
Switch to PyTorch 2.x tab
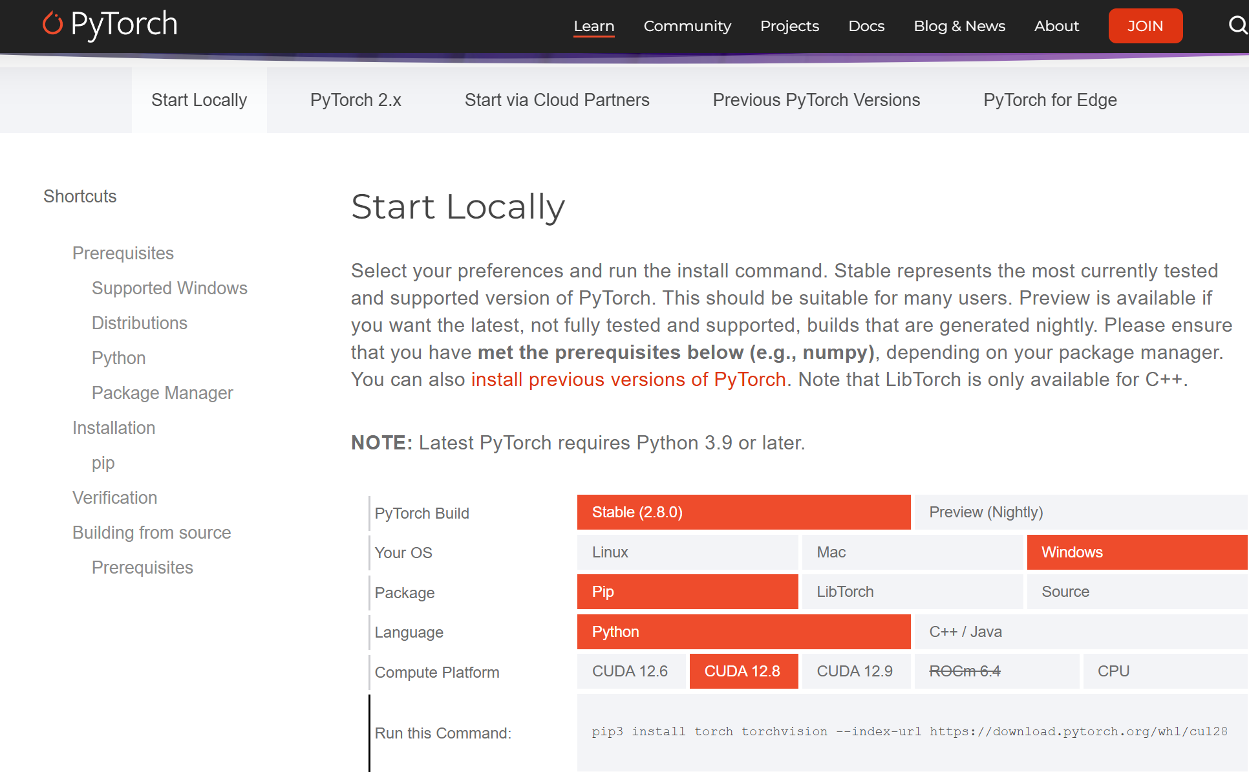tap(356, 100)
